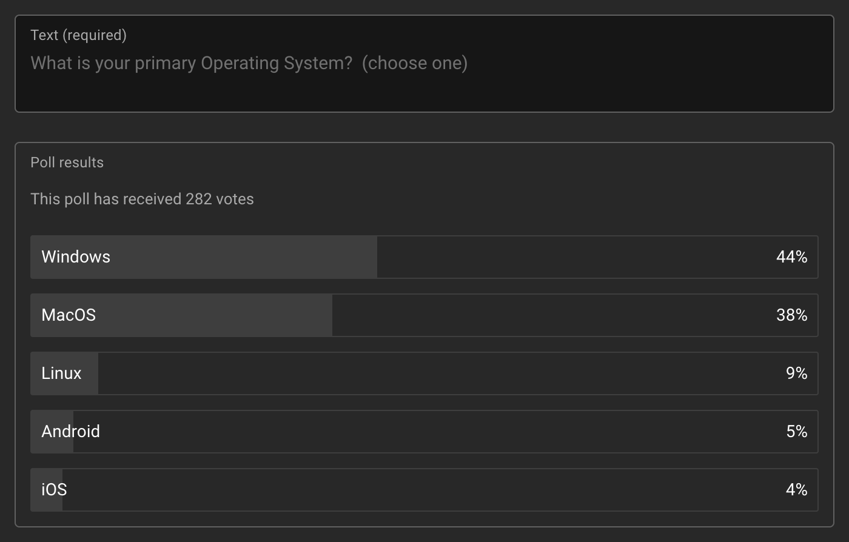Select the iOS poll result row
849x542 pixels.
pyautogui.click(x=424, y=490)
